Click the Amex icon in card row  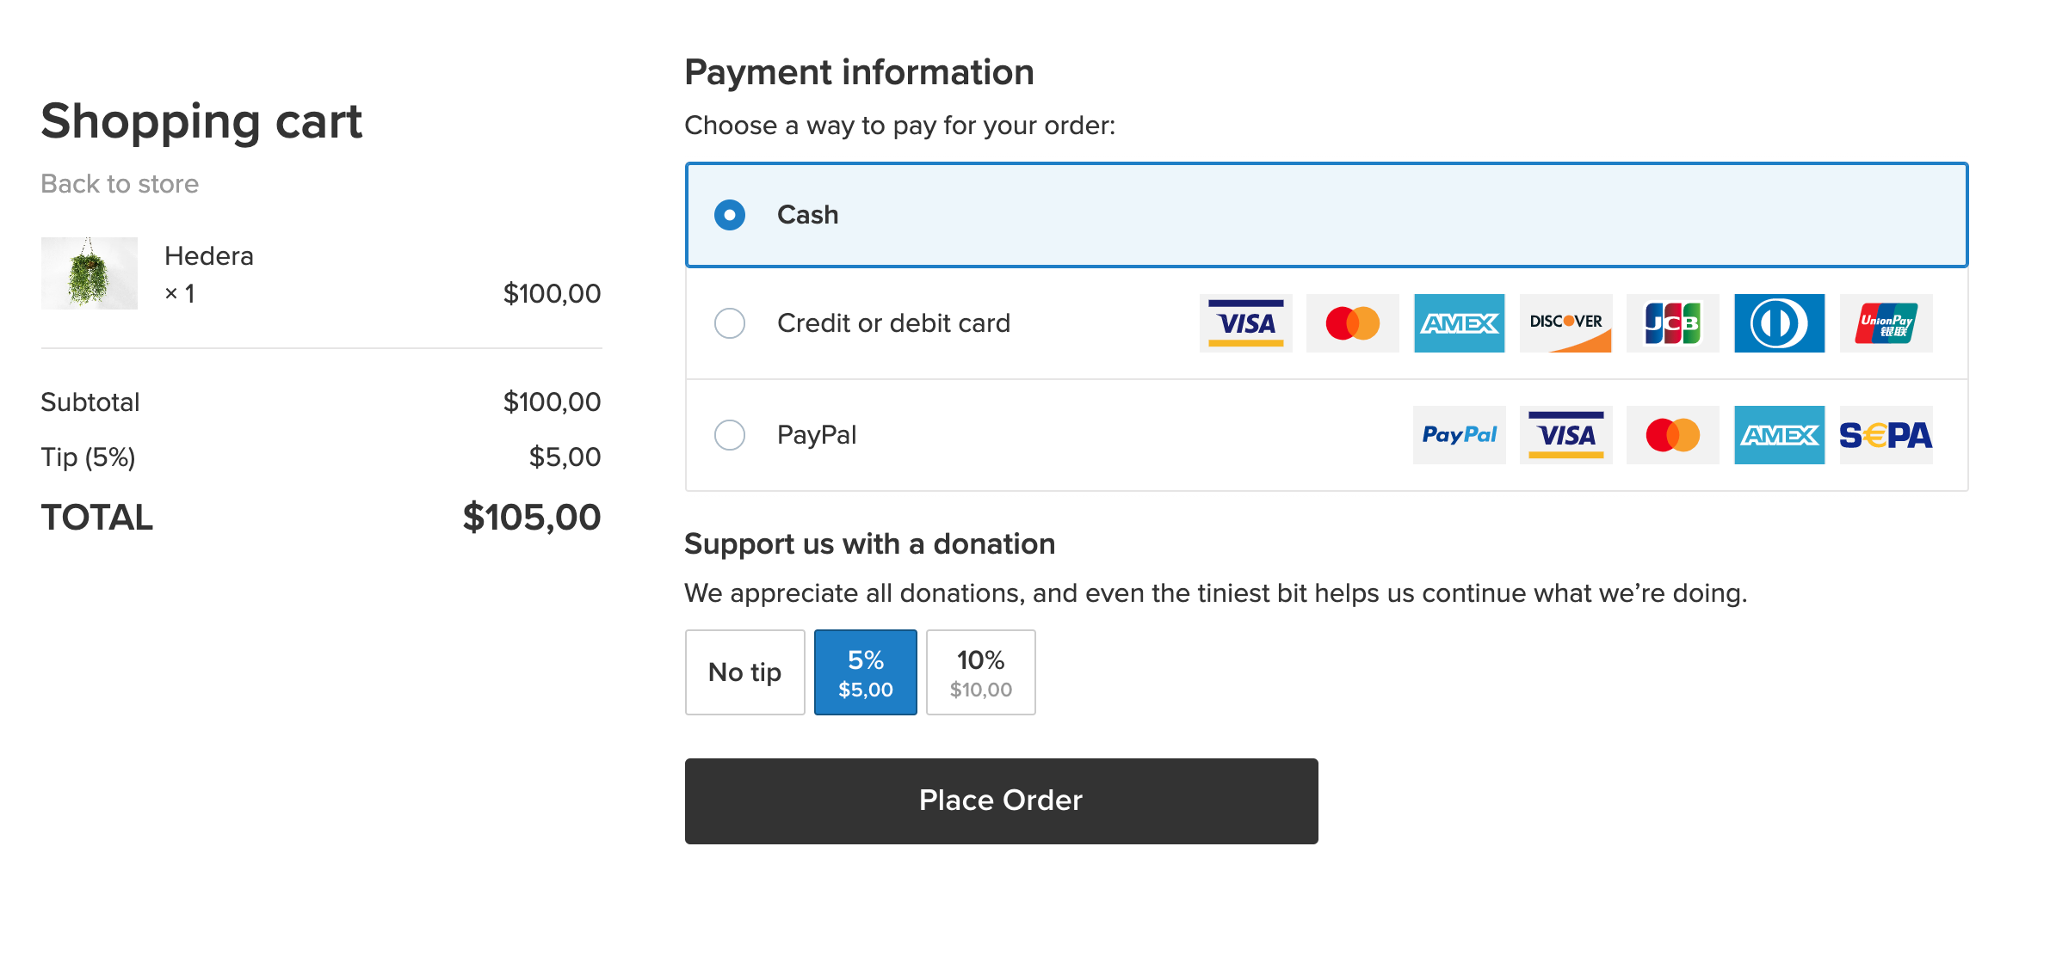tap(1459, 323)
